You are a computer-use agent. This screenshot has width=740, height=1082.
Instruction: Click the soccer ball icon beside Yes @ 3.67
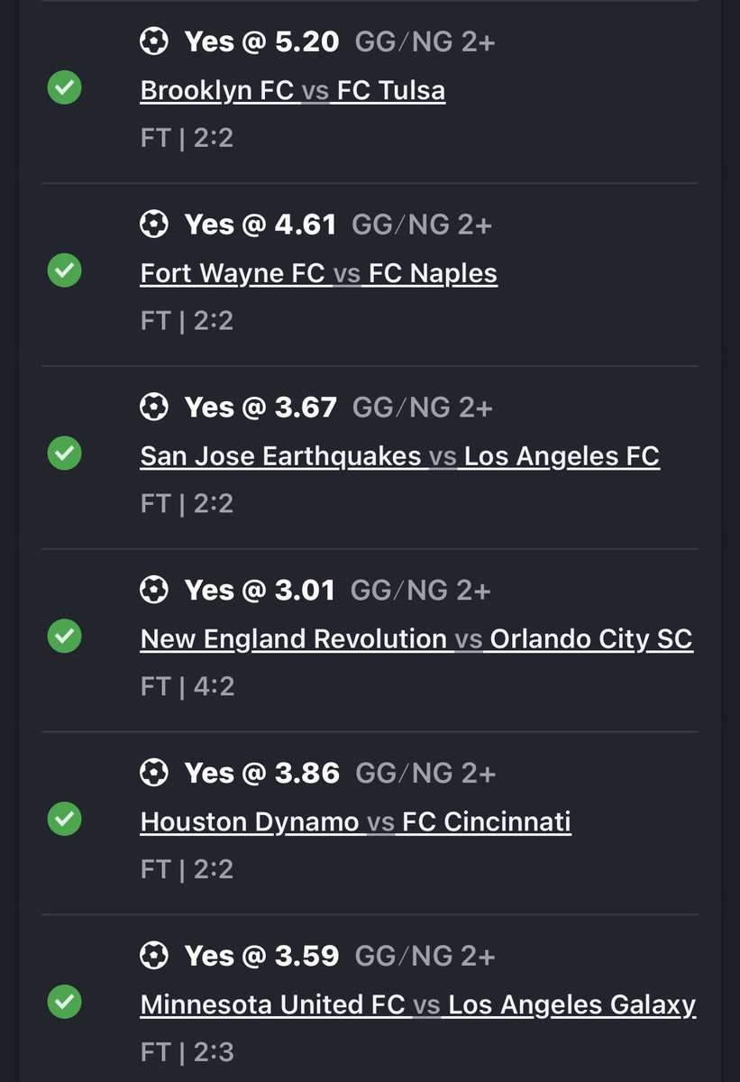click(x=154, y=407)
